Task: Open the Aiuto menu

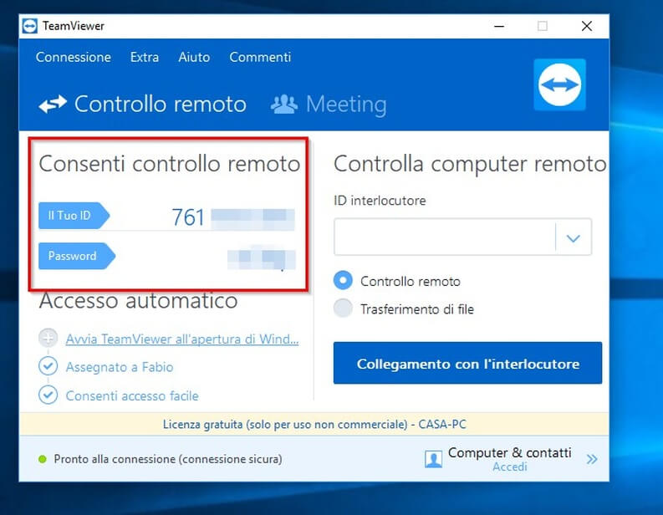Action: (x=194, y=57)
